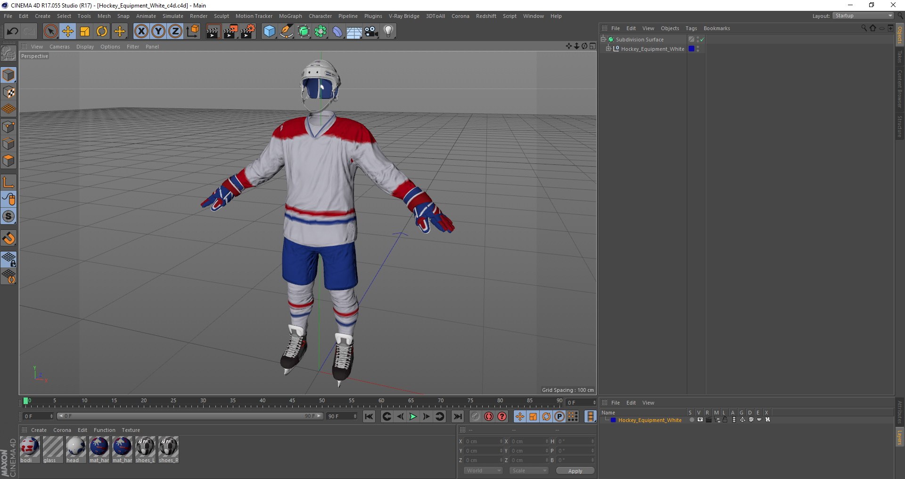This screenshot has width=905, height=479.
Task: Add a light object
Action: point(388,32)
